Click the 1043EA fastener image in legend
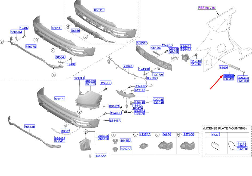The image size is (252, 176). coord(115,140)
